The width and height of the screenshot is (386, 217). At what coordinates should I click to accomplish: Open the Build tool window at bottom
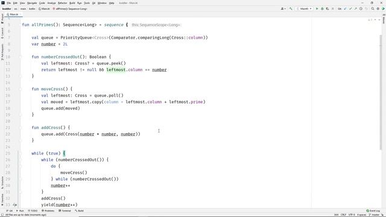(x=79, y=211)
